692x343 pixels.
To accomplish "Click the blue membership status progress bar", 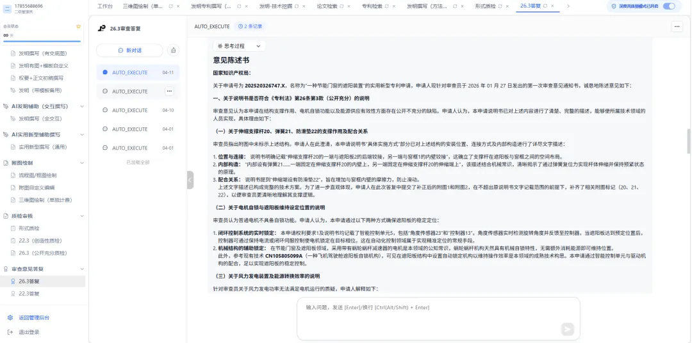I will 42,42.
